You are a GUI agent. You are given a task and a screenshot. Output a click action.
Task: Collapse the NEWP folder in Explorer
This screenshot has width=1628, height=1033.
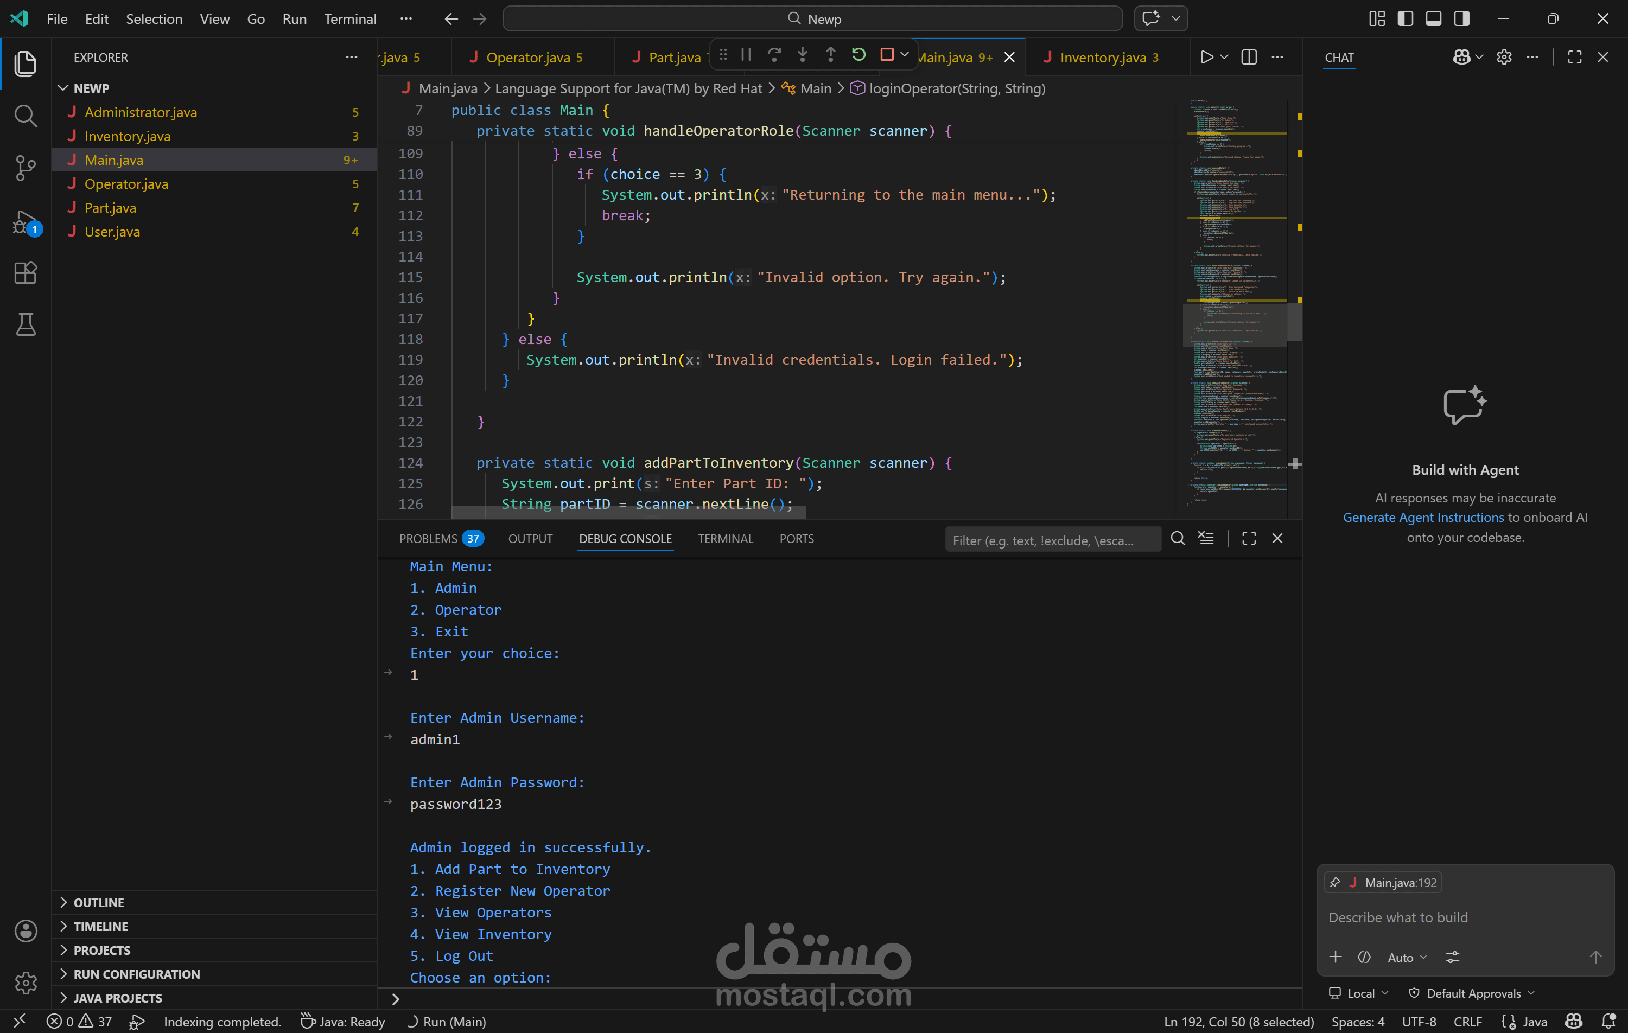[63, 87]
